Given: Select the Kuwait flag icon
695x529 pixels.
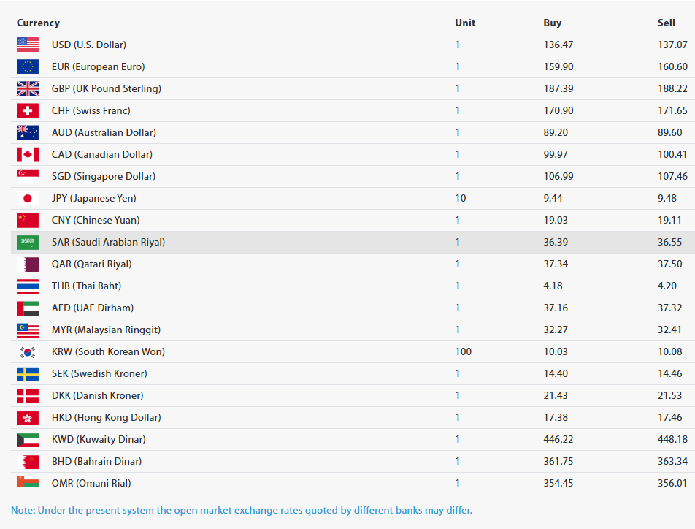Looking at the screenshot, I should [x=28, y=439].
